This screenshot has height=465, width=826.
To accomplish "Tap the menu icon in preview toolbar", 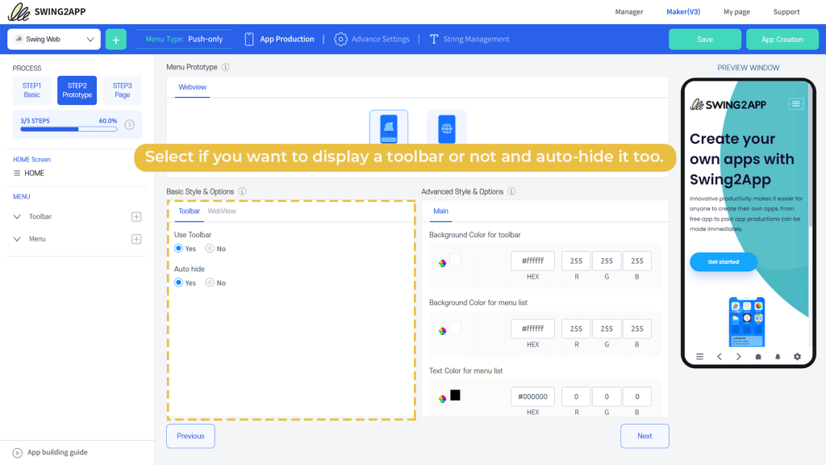I will pos(699,357).
